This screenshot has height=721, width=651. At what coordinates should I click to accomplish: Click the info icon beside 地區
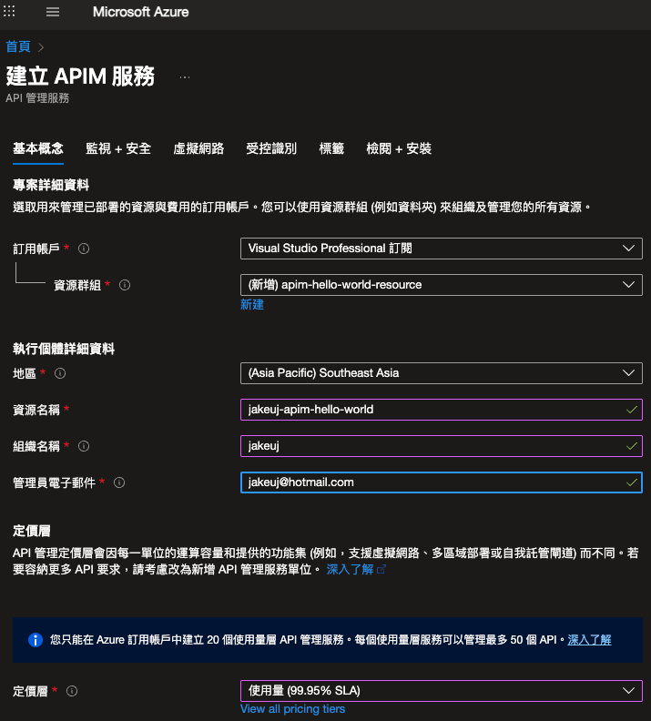pyautogui.click(x=60, y=373)
